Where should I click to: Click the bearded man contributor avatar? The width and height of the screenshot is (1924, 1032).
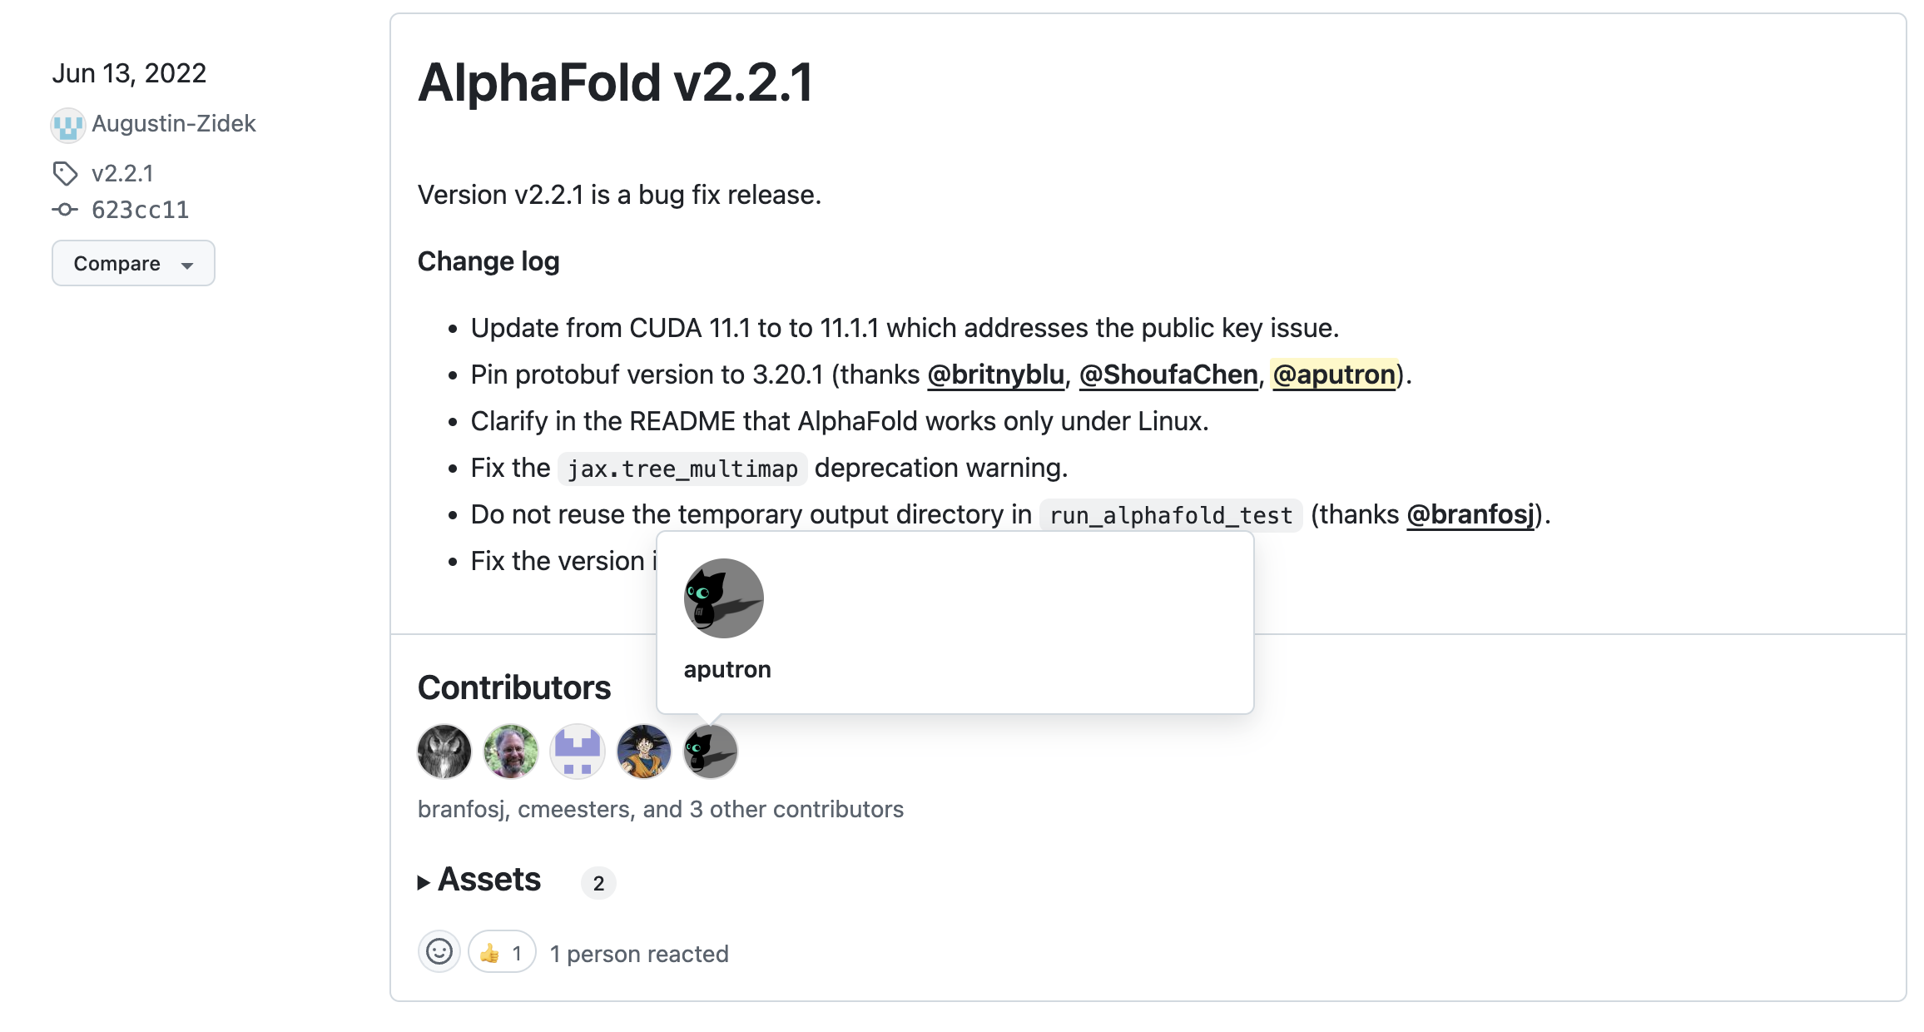(511, 752)
